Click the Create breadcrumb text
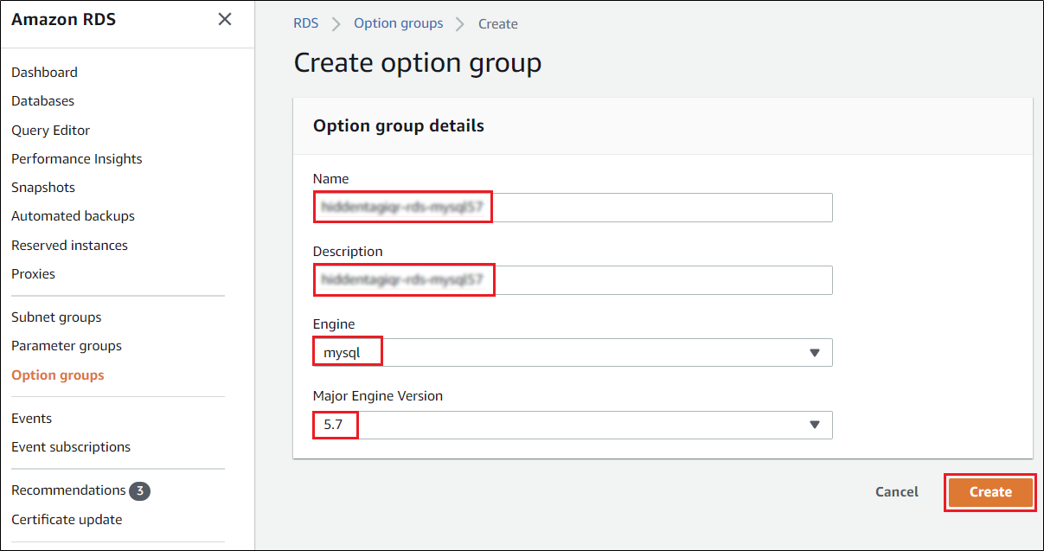1044x551 pixels. pyautogui.click(x=498, y=24)
